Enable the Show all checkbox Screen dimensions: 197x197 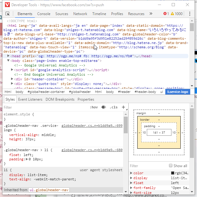[x=171, y=166]
